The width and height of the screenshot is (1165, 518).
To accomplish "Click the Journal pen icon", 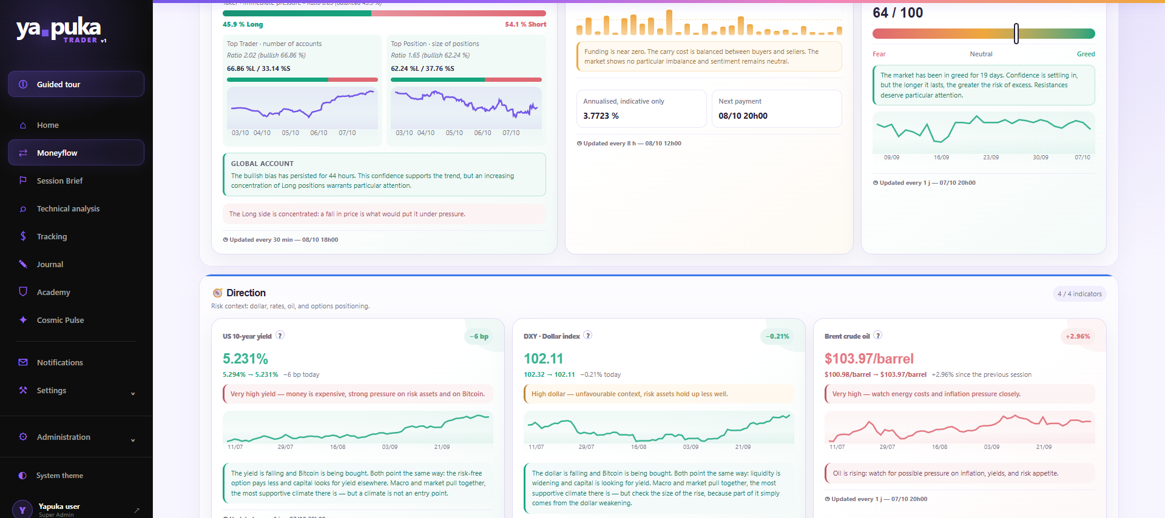I will (23, 264).
